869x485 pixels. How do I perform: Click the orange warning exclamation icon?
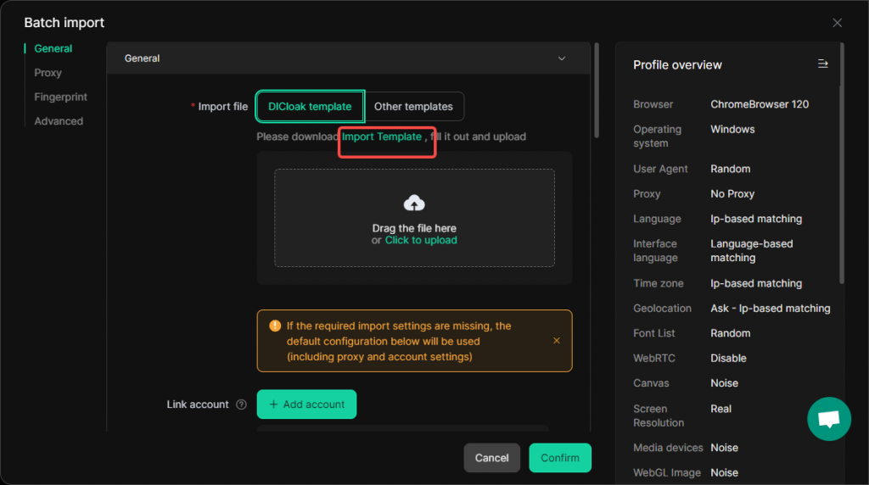[275, 326]
